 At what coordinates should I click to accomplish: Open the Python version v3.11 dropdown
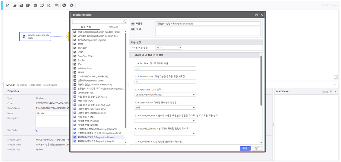coord(169,47)
